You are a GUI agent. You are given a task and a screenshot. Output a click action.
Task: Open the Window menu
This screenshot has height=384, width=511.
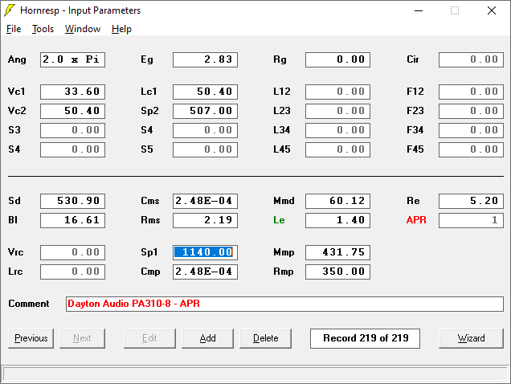83,29
